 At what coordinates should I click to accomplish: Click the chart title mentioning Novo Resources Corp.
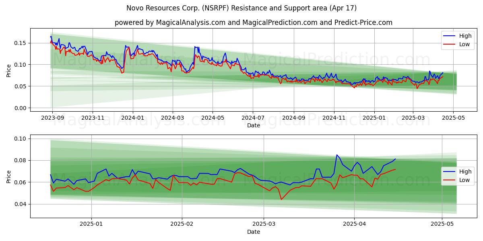pyautogui.click(x=242, y=8)
